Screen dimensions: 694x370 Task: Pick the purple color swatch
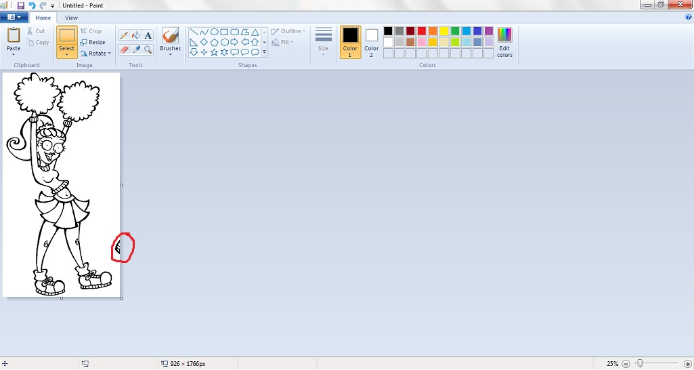[489, 31]
